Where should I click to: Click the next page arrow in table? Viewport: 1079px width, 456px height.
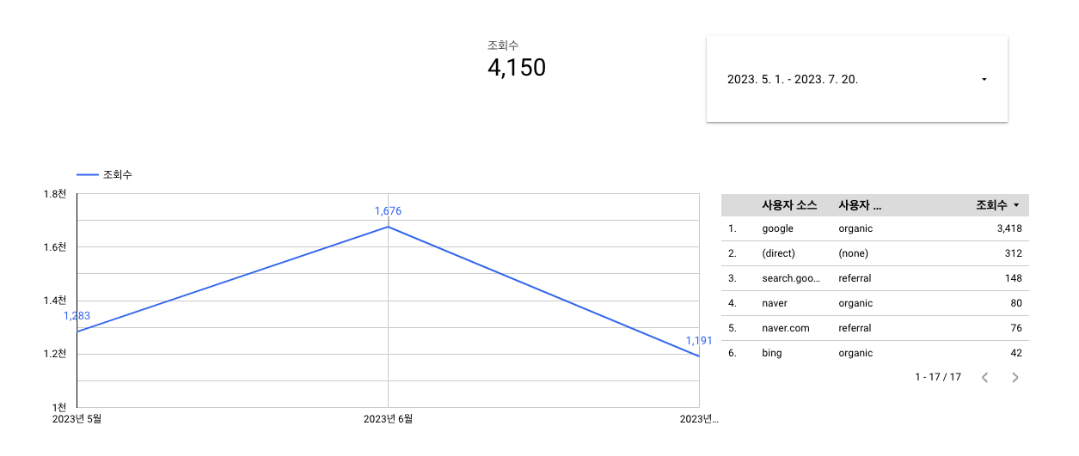click(x=1015, y=377)
